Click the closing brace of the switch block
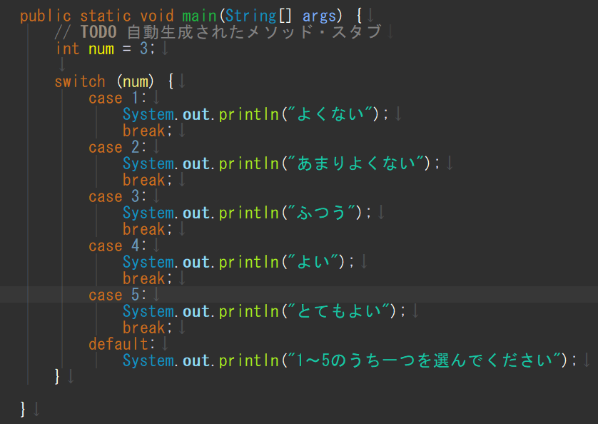The width and height of the screenshot is (598, 424). pos(57,376)
